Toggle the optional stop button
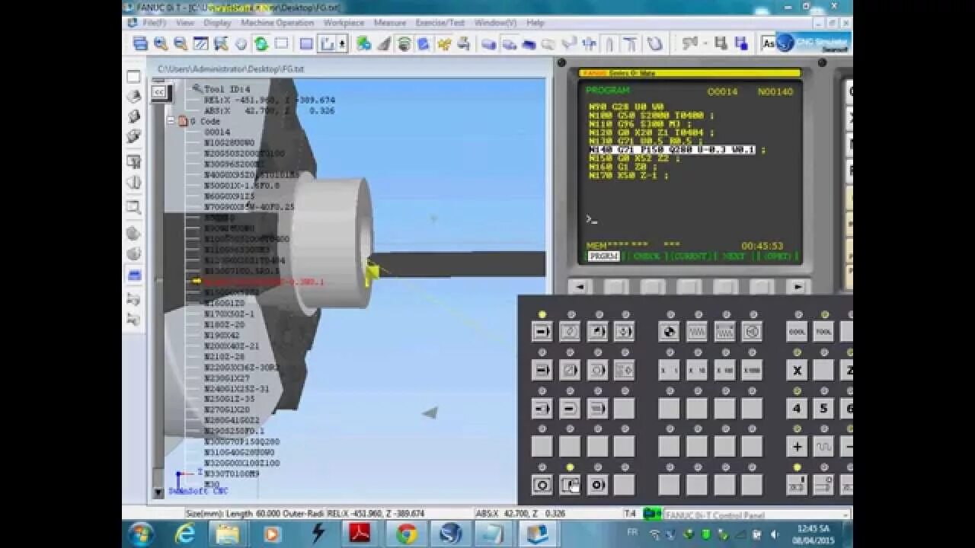Viewport: 975px width, 548px height. pyautogui.click(x=597, y=370)
